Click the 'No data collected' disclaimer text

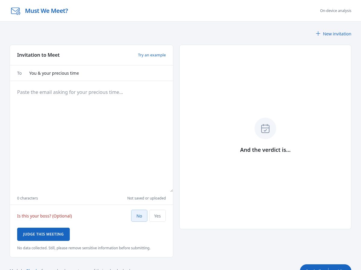(84, 248)
